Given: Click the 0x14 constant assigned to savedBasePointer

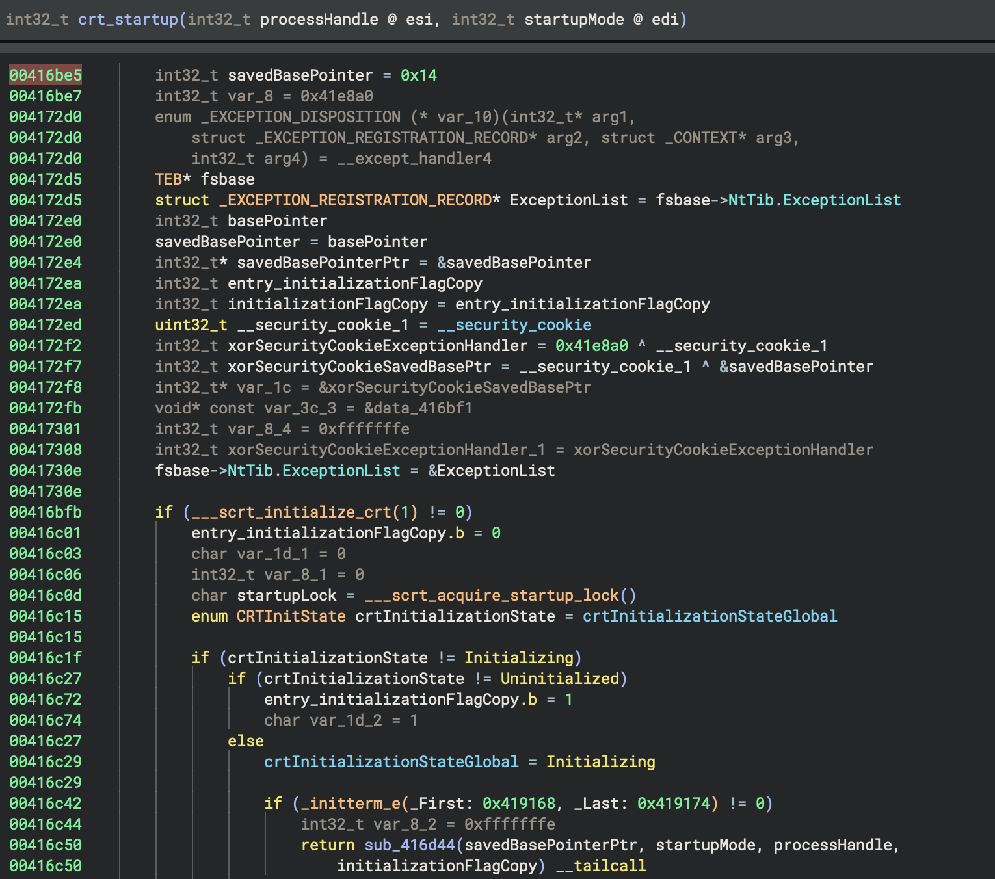Looking at the screenshot, I should click(x=418, y=75).
